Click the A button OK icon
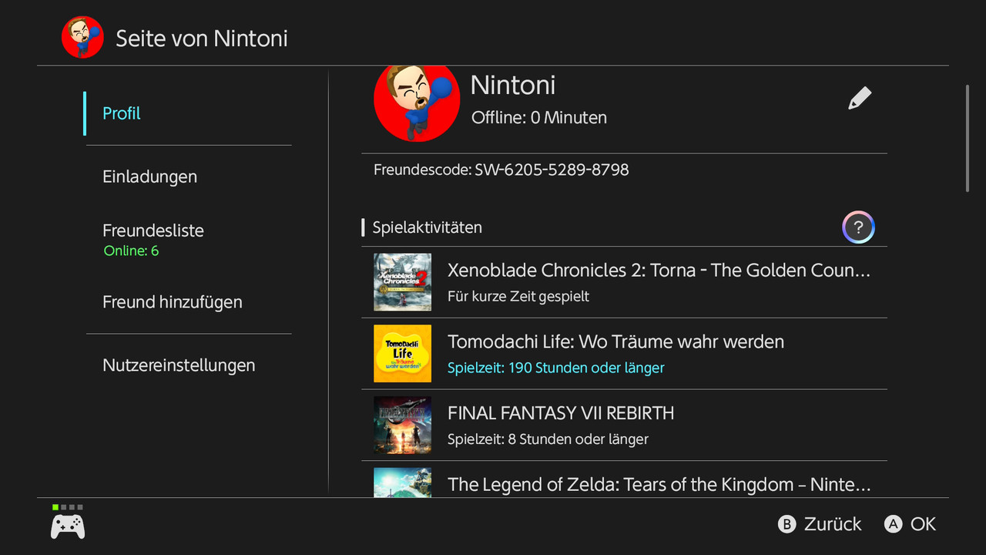 click(x=893, y=524)
